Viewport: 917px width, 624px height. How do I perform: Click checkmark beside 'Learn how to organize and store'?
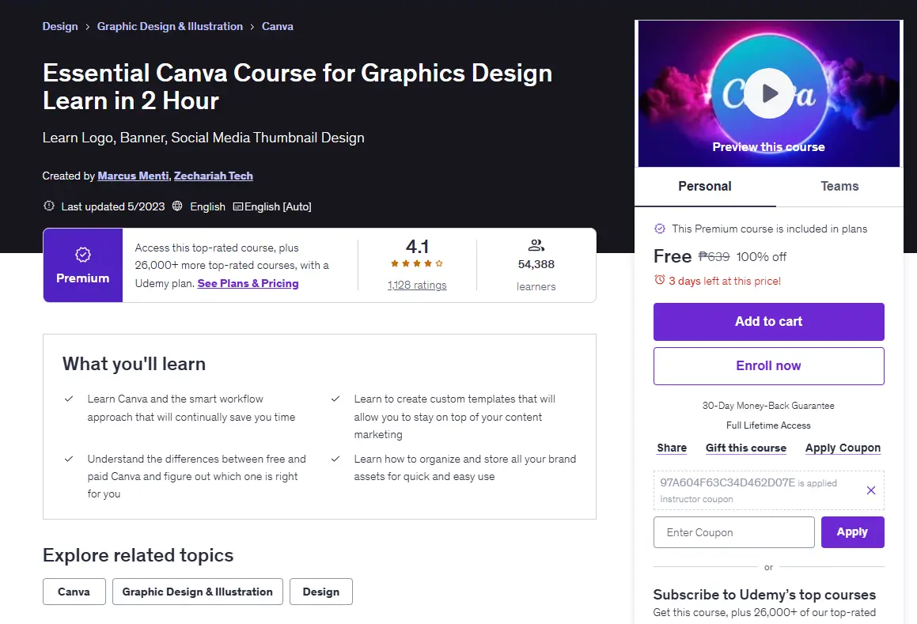pyautogui.click(x=335, y=459)
